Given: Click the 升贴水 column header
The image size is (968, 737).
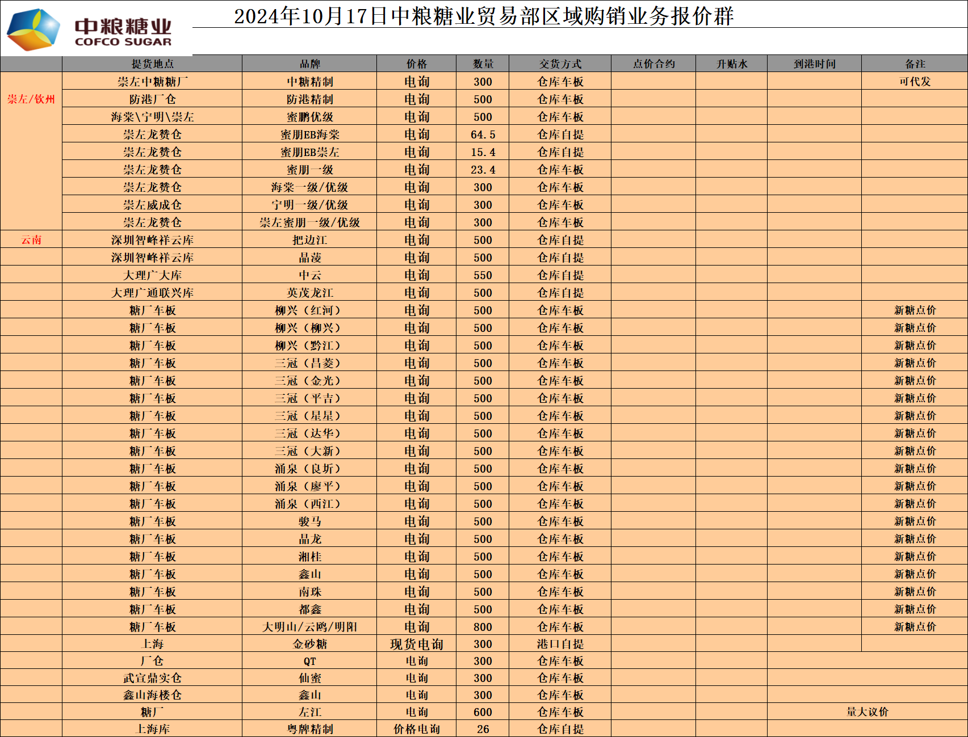Looking at the screenshot, I should point(731,64).
